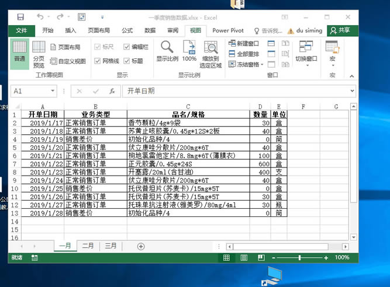Click Synchronous Scrolling icon
The width and height of the screenshot is (390, 287).
click(285, 54)
